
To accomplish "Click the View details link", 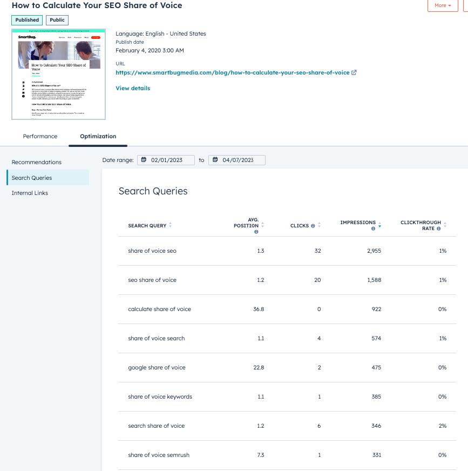I will click(x=132, y=88).
